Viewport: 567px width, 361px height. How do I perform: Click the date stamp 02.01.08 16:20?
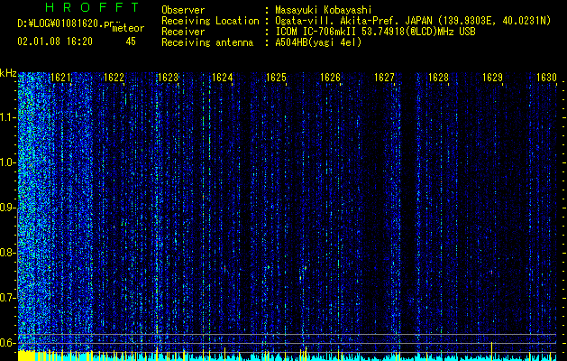[55, 42]
